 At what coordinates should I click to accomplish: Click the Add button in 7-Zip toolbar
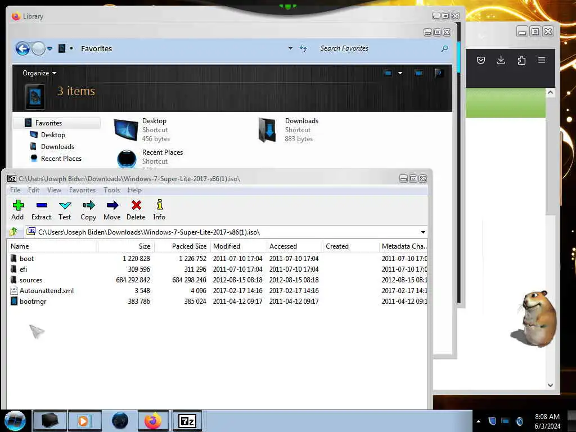tap(17, 210)
